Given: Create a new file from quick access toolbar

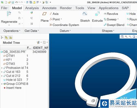Looking at the screenshot, I should tap(6, 2).
